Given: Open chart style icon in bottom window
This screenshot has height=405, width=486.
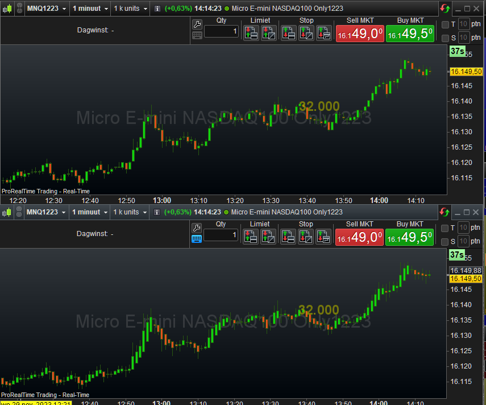Looking at the screenshot, I should click(x=6, y=212).
